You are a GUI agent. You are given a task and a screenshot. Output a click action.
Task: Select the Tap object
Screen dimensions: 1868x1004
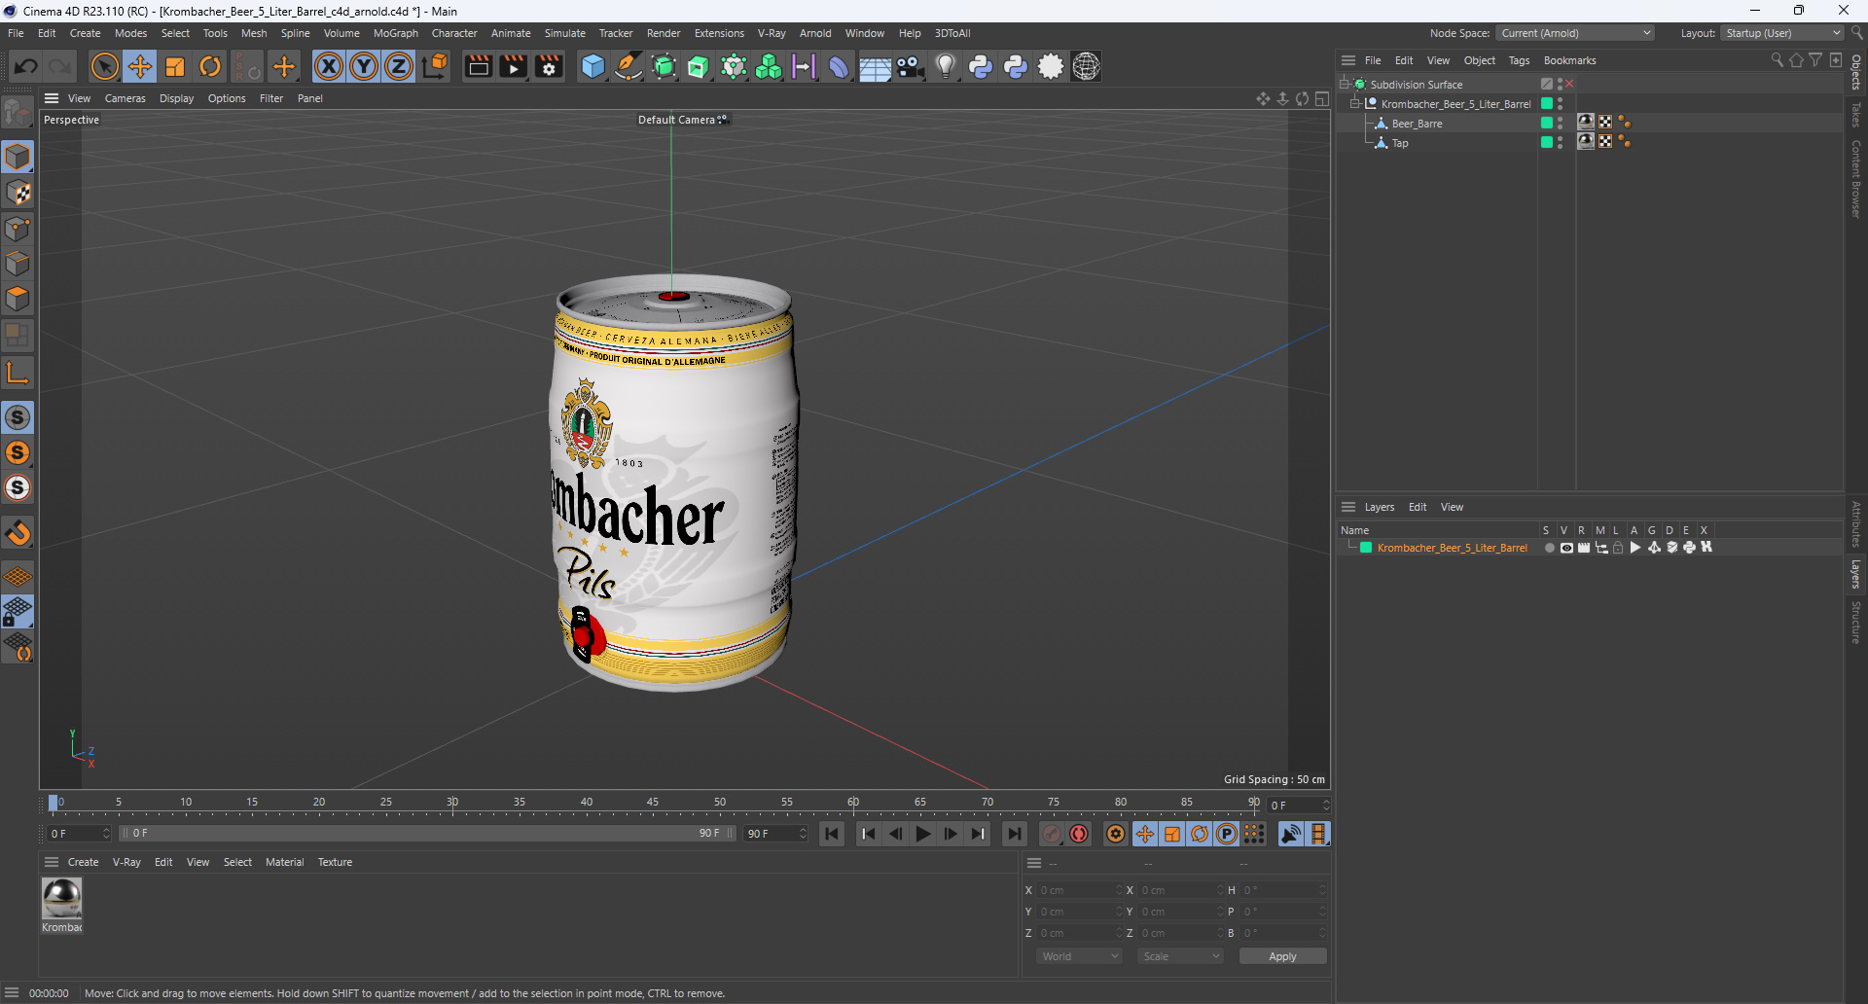1399,143
